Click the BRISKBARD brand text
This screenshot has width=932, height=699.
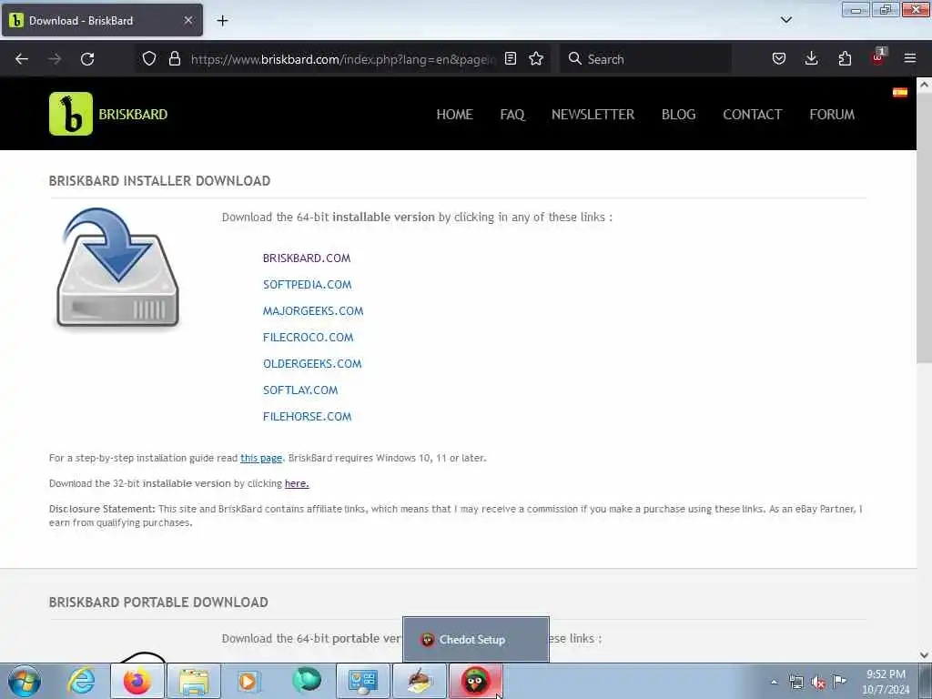[x=133, y=114]
